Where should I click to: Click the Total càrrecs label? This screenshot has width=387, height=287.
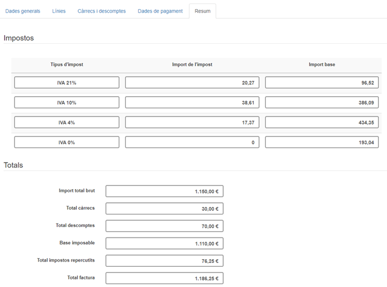[81, 208]
